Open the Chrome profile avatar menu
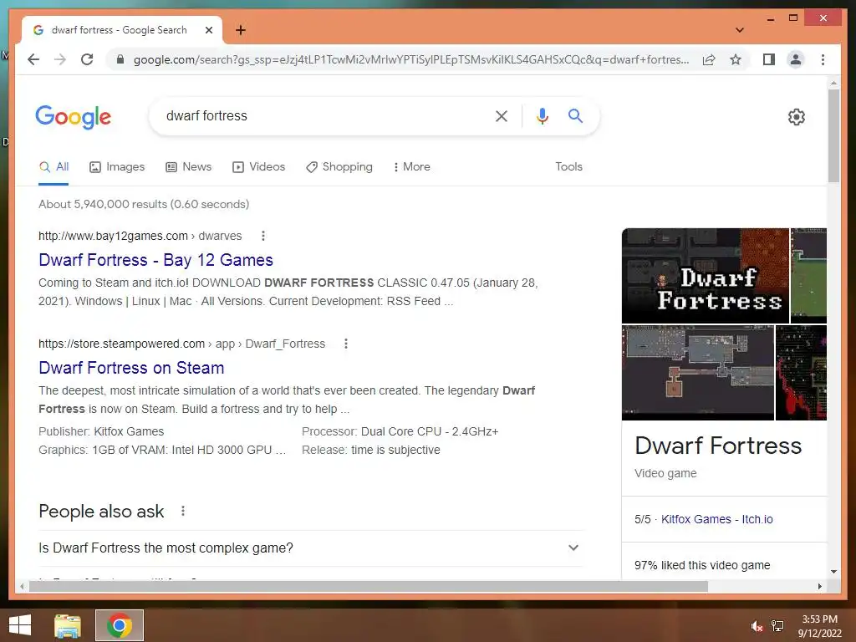 [796, 59]
